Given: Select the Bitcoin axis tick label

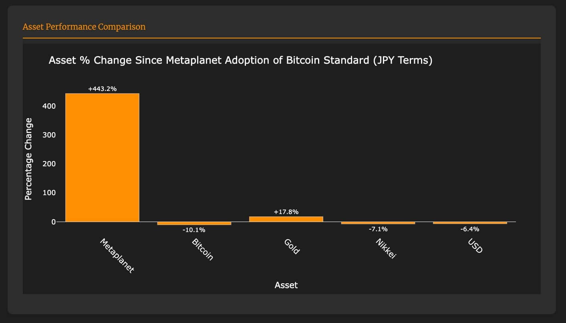Looking at the screenshot, I should 203,250.
